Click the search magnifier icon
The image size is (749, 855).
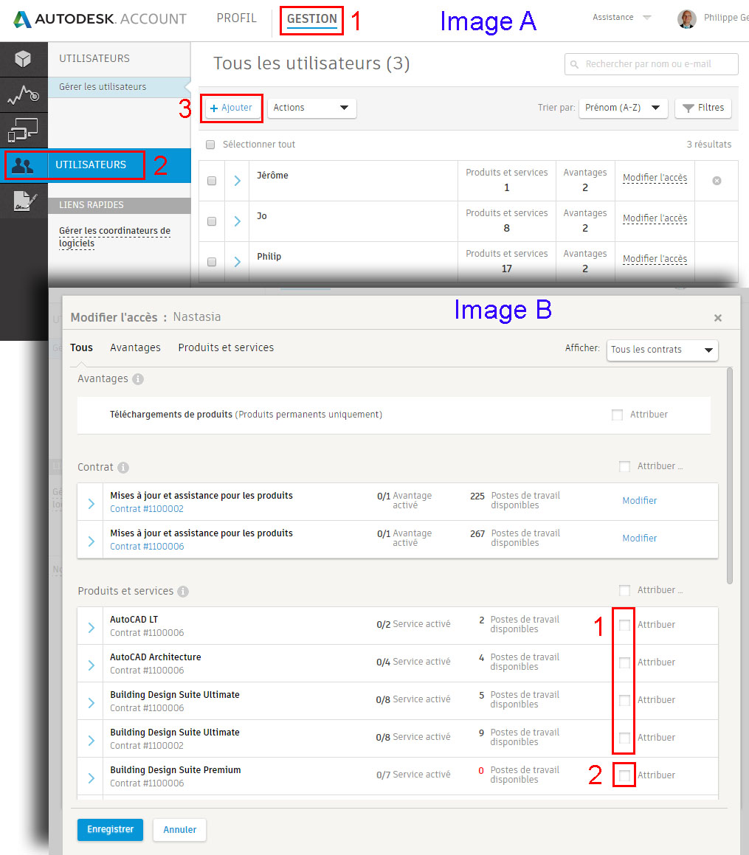(x=574, y=64)
